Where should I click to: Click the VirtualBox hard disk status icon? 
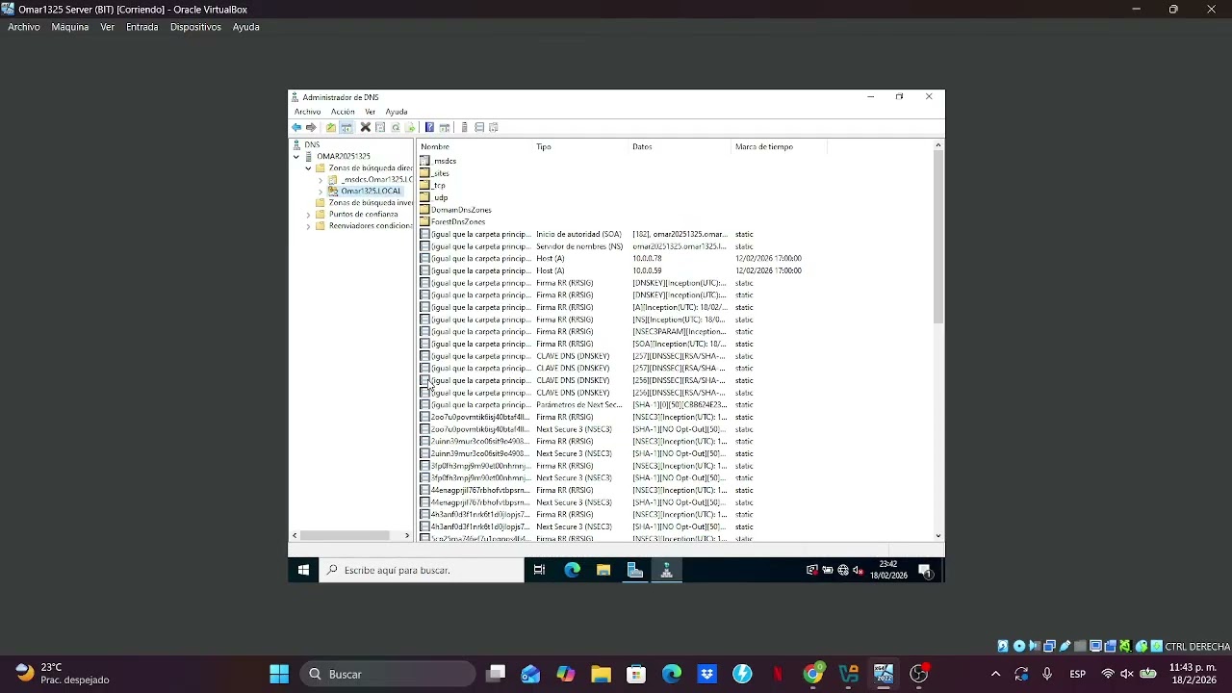(1003, 647)
